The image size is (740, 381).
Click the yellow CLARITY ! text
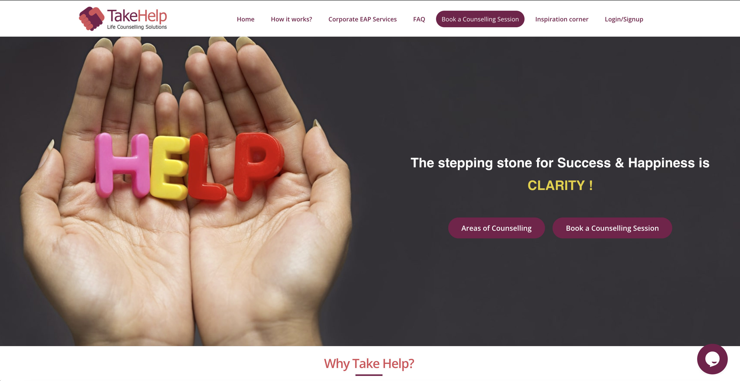560,185
